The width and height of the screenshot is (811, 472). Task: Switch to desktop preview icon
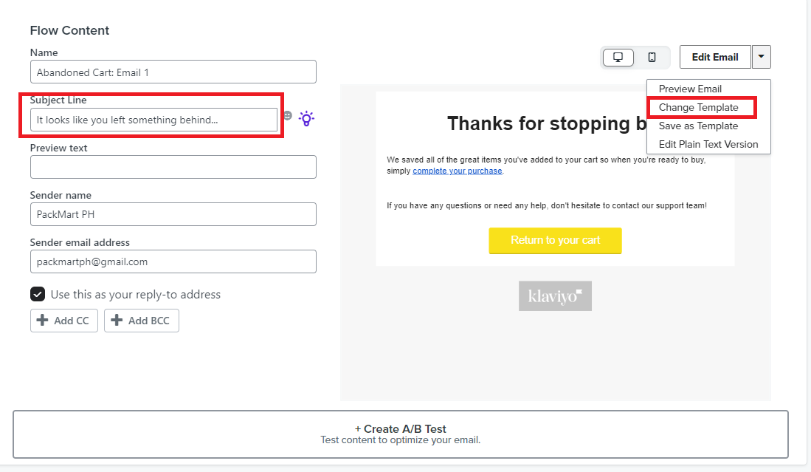(618, 57)
